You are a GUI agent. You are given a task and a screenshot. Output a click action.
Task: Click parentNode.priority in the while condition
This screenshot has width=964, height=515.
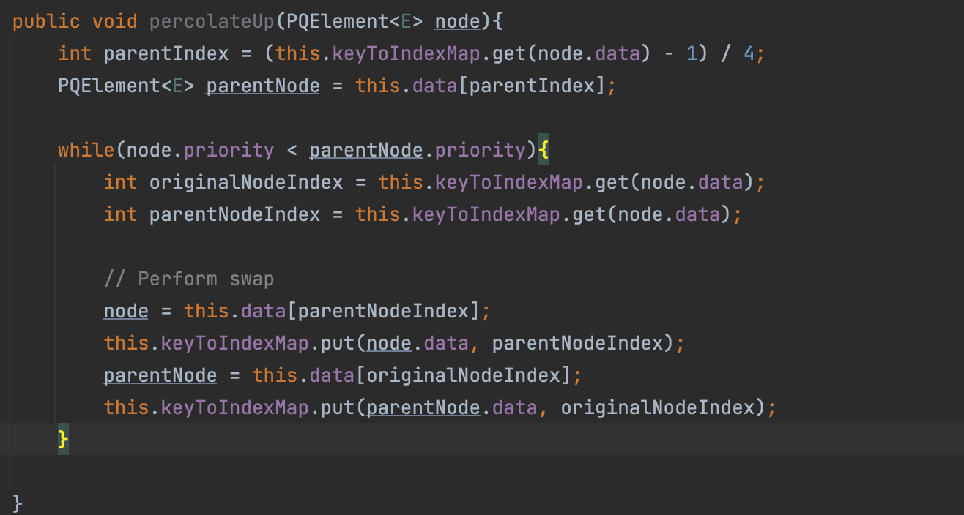(x=417, y=150)
